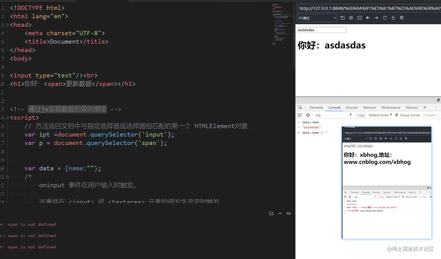Open the Performance tab
This screenshot has height=259, width=441.
click(391, 107)
